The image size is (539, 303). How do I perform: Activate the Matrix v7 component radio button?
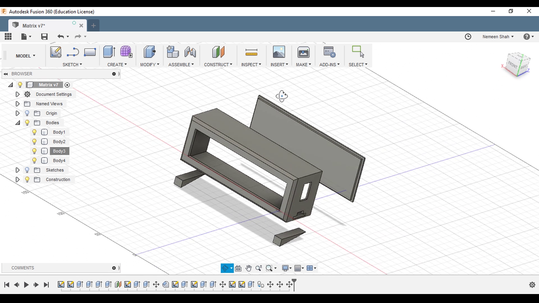pyautogui.click(x=67, y=85)
